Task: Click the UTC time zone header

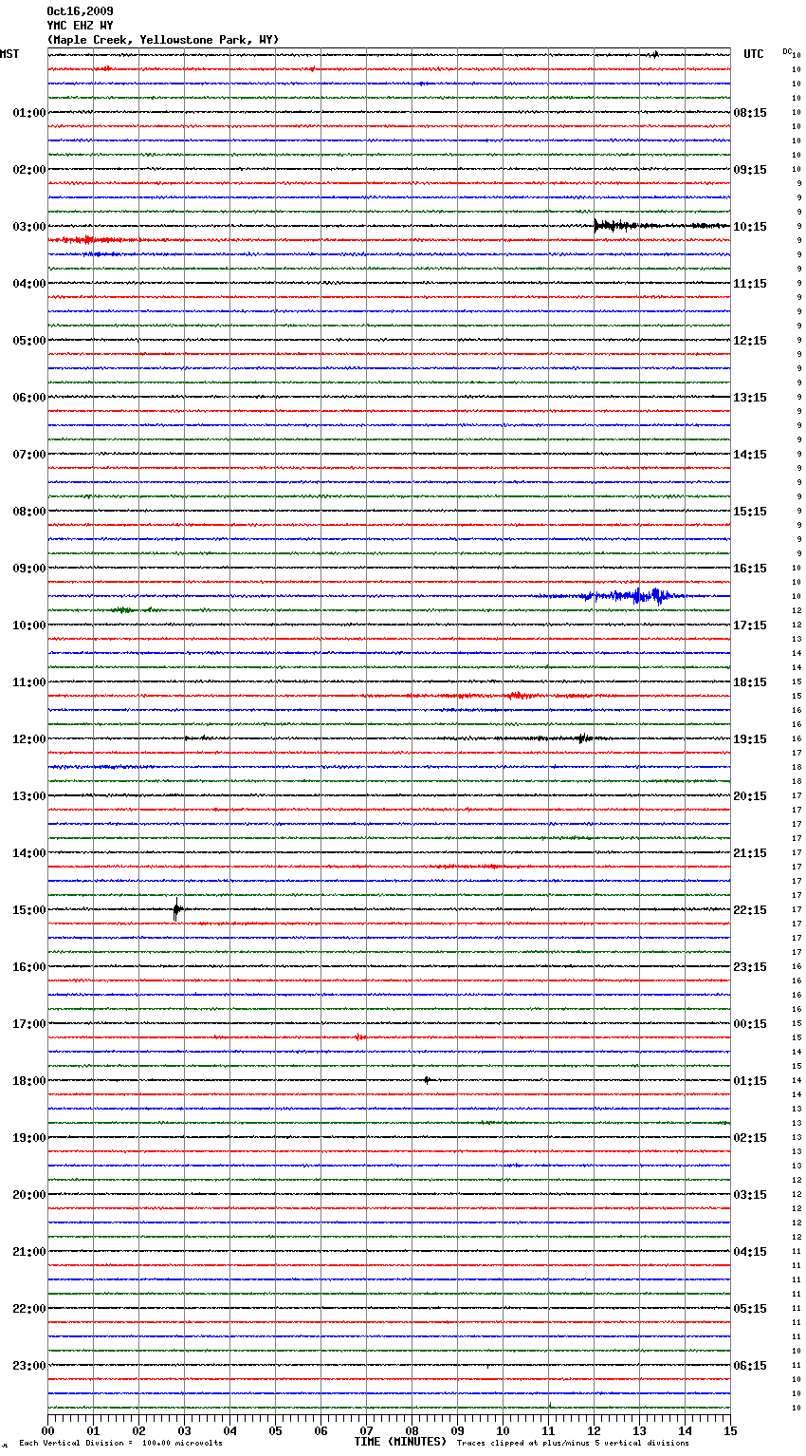Action: coord(754,54)
